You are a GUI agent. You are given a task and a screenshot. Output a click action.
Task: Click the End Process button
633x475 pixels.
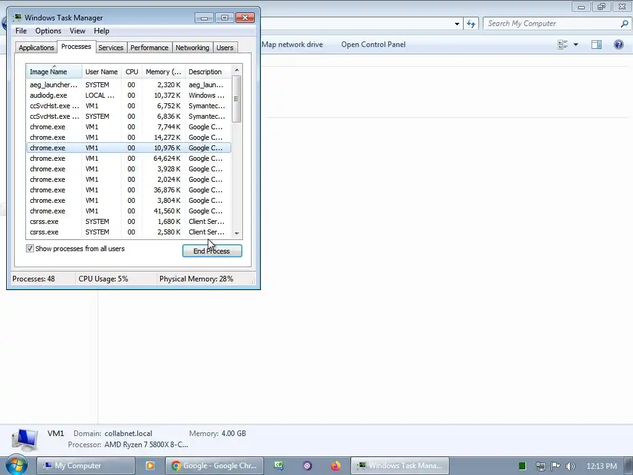[x=212, y=251]
